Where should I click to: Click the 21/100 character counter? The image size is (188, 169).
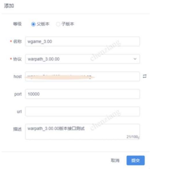(x=132, y=137)
